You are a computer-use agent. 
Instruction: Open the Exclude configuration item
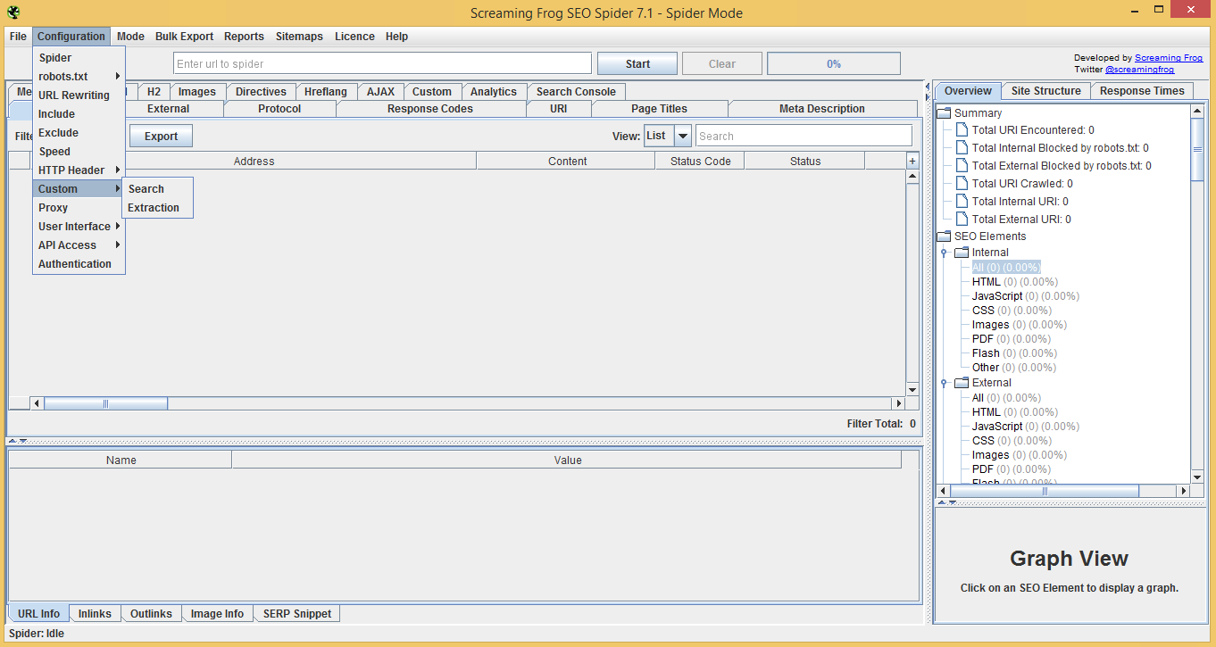(x=79, y=133)
